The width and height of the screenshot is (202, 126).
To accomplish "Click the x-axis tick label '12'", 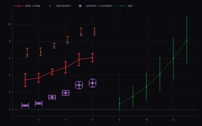I will click(x=173, y=120).
